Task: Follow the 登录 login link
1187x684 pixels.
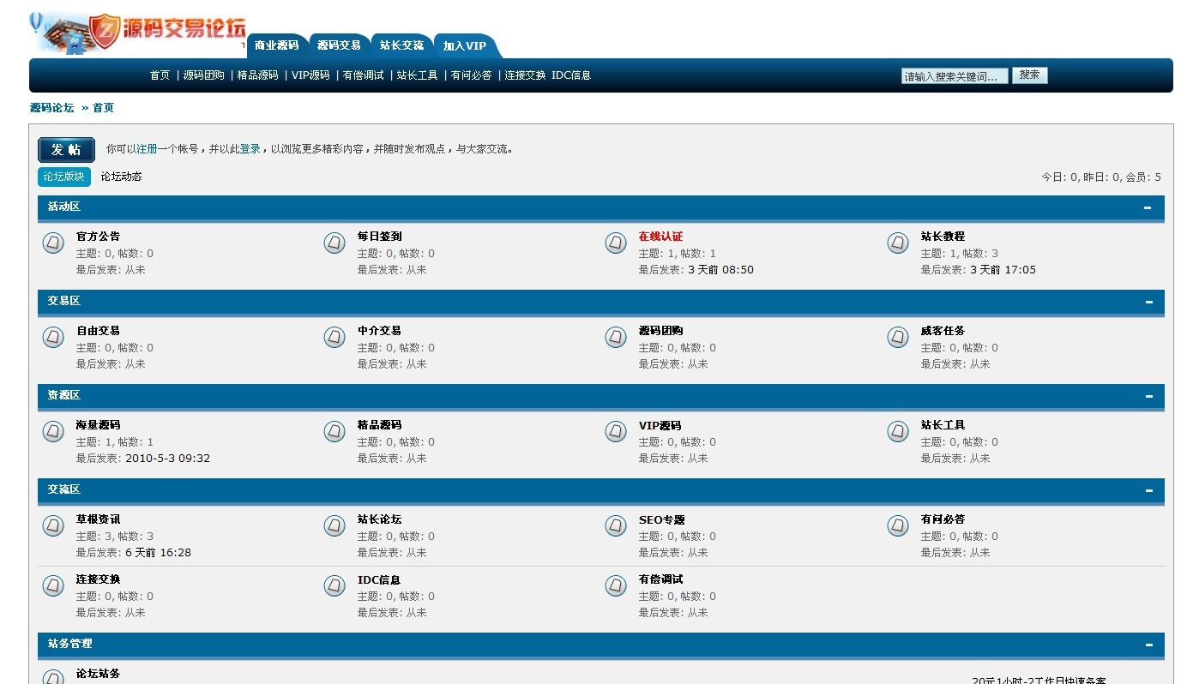Action: (250, 149)
